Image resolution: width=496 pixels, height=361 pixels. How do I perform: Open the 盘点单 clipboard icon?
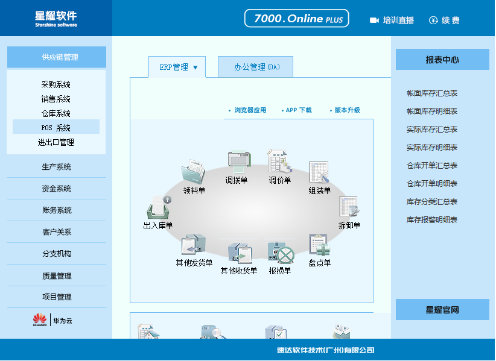click(x=319, y=245)
